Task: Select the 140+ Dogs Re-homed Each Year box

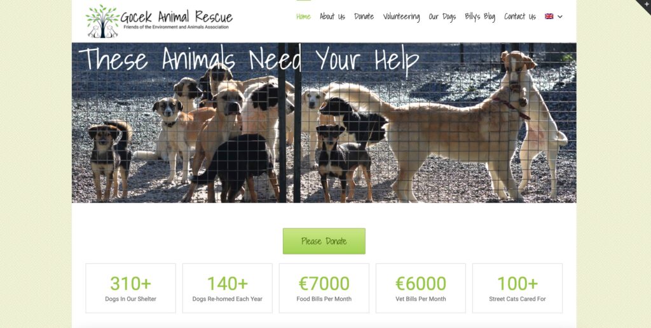Action: tap(227, 288)
